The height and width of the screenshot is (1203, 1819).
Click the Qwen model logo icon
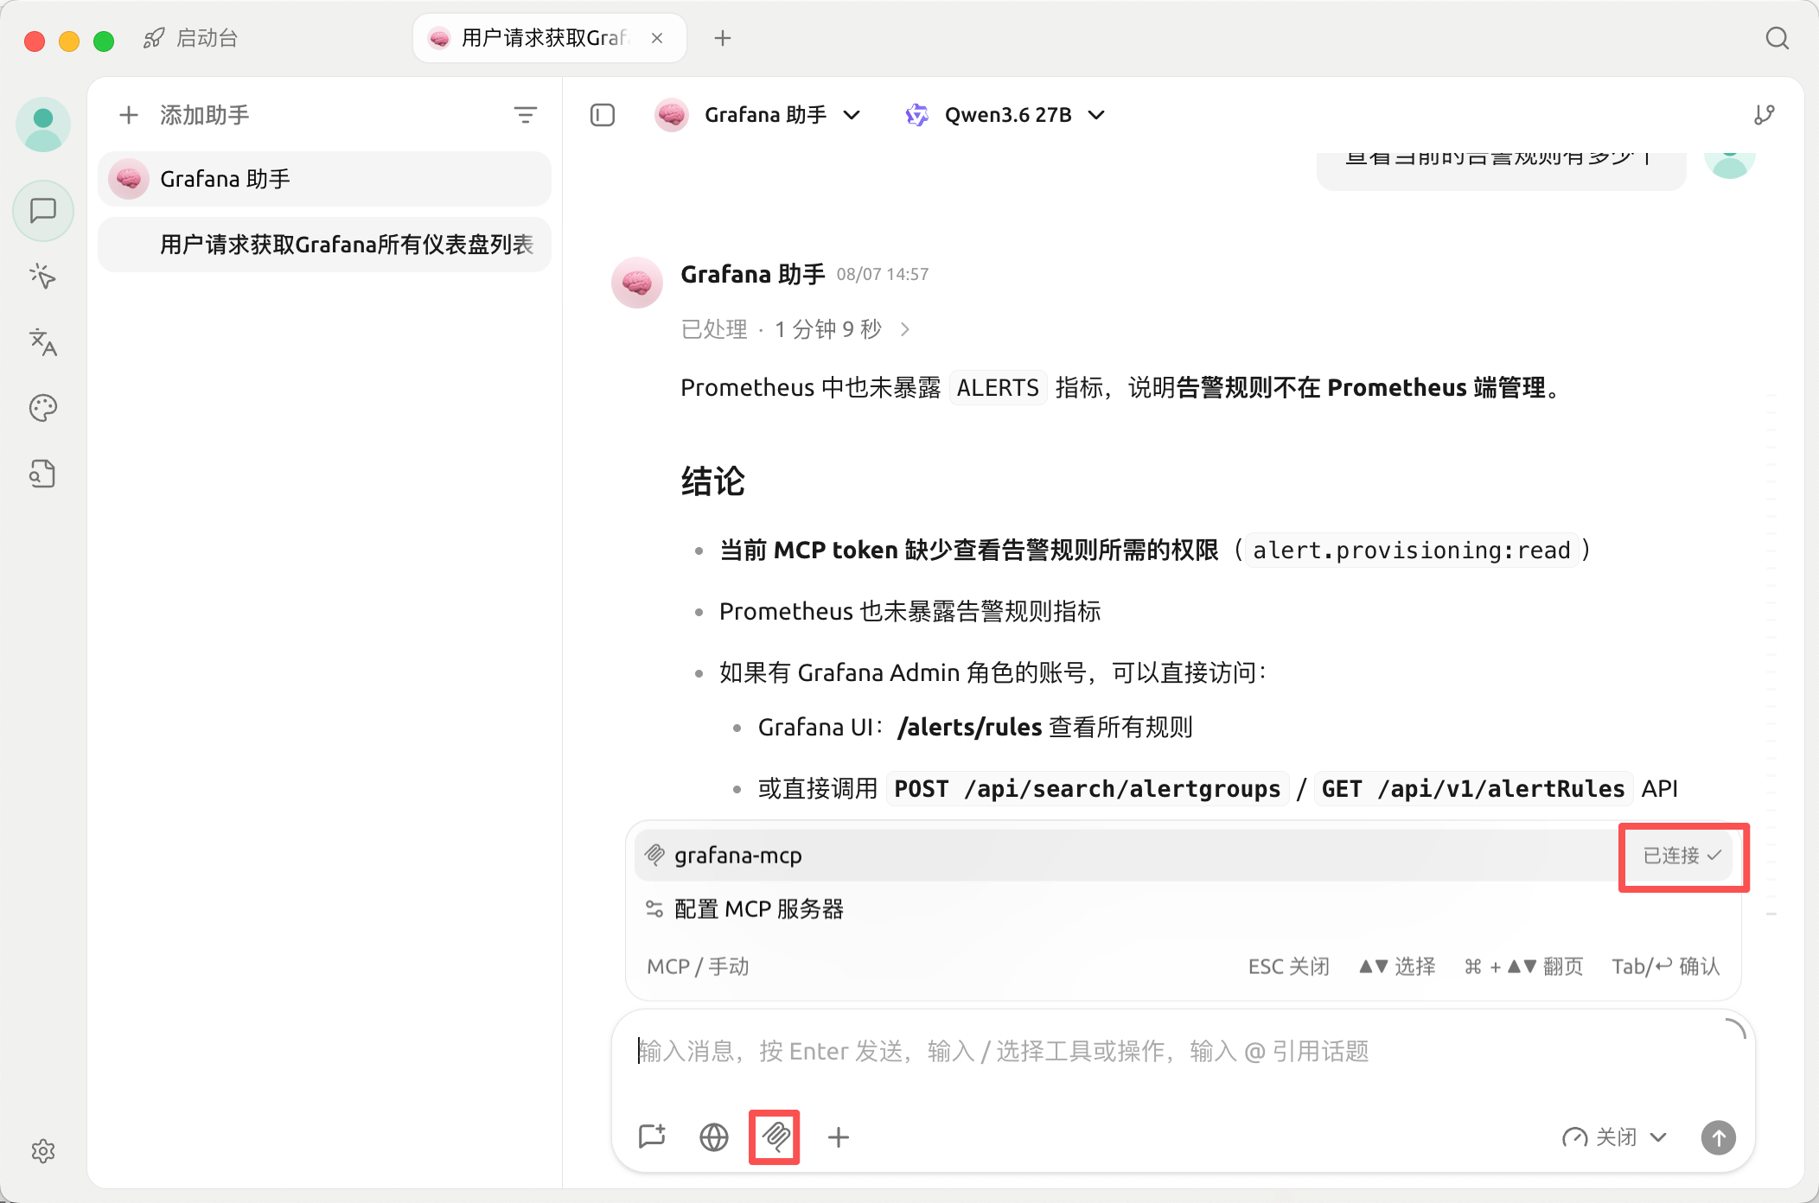tap(917, 115)
